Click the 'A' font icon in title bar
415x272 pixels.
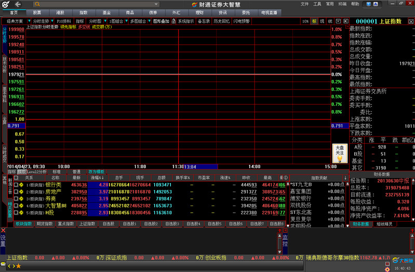coord(376,4)
